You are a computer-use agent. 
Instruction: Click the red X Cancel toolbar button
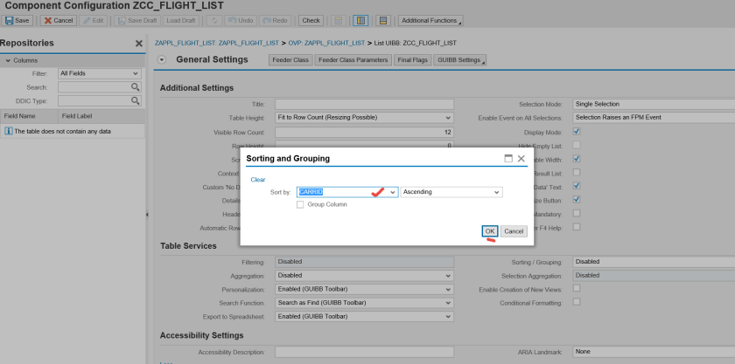59,21
